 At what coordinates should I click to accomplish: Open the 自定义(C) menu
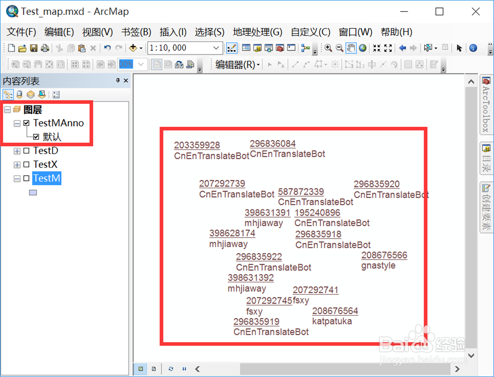tap(311, 32)
